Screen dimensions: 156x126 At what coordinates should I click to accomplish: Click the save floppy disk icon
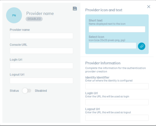[x=75, y=8]
